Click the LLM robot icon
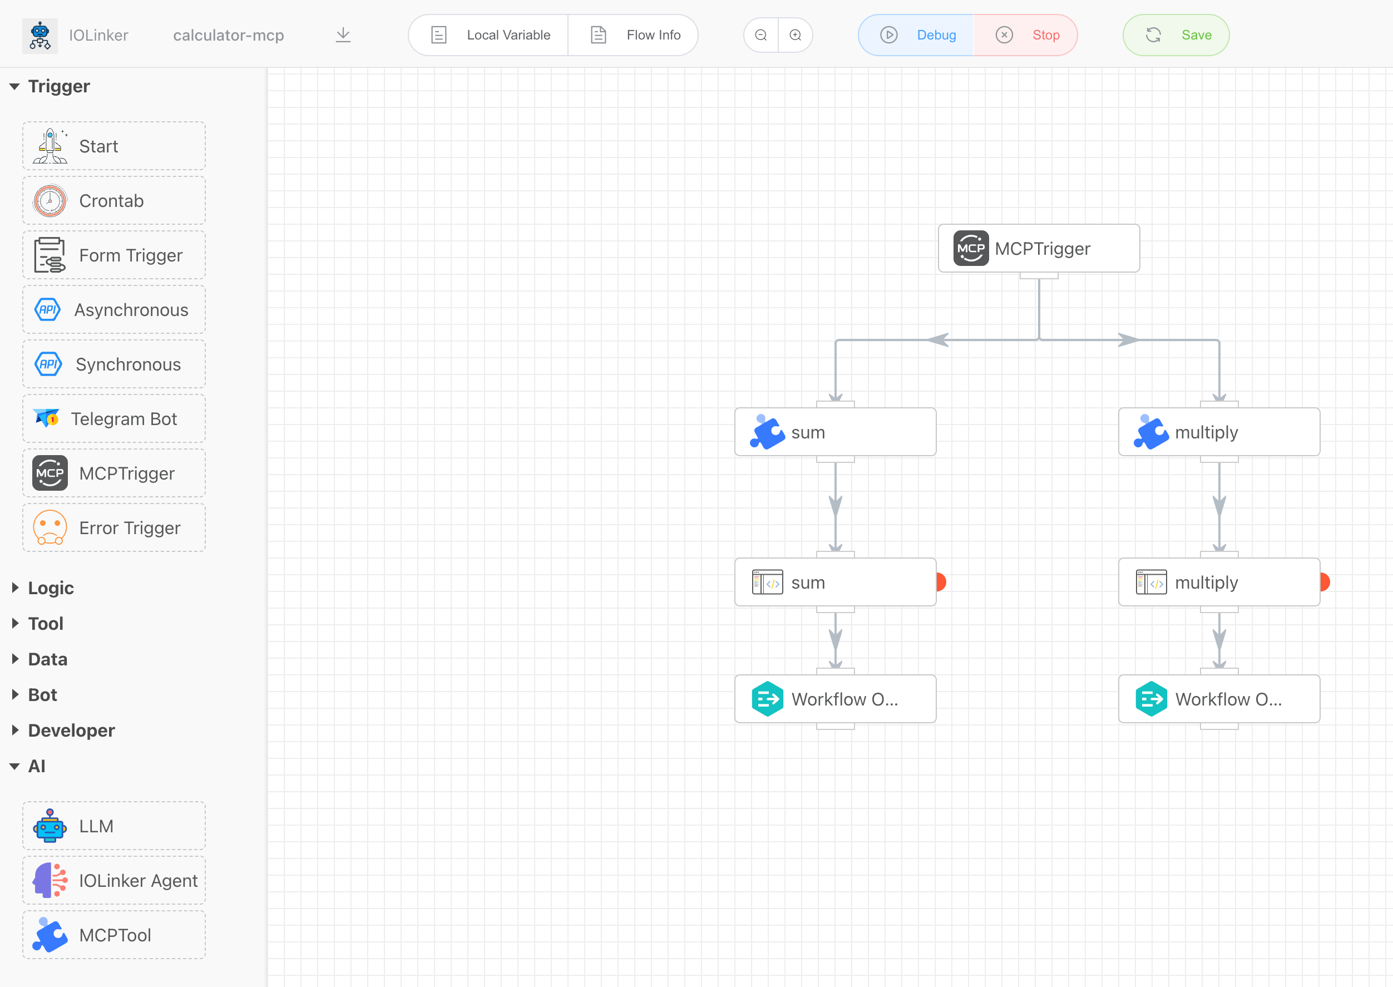Viewport: 1393px width, 987px height. click(x=50, y=826)
